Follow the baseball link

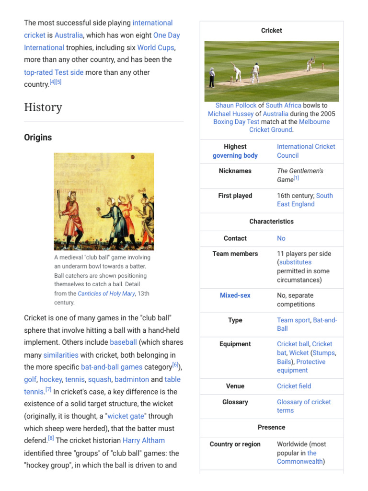pos(123,342)
